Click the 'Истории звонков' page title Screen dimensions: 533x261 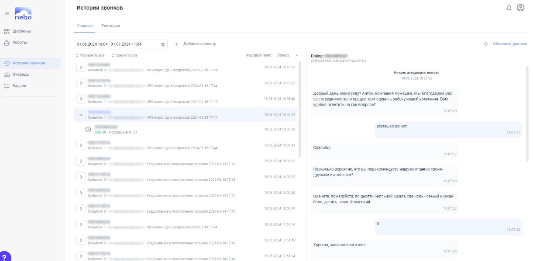point(100,8)
